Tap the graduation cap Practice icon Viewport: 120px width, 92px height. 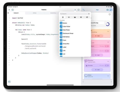[x=86, y=61]
